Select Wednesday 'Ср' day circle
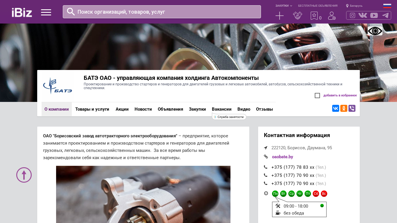 click(292, 194)
